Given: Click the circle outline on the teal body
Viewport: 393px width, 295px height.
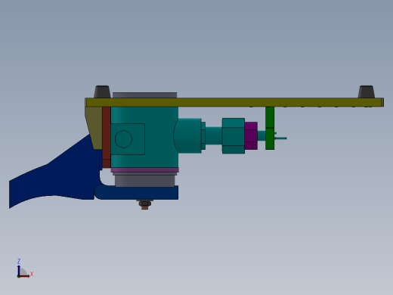Looking at the screenshot, I should (123, 139).
